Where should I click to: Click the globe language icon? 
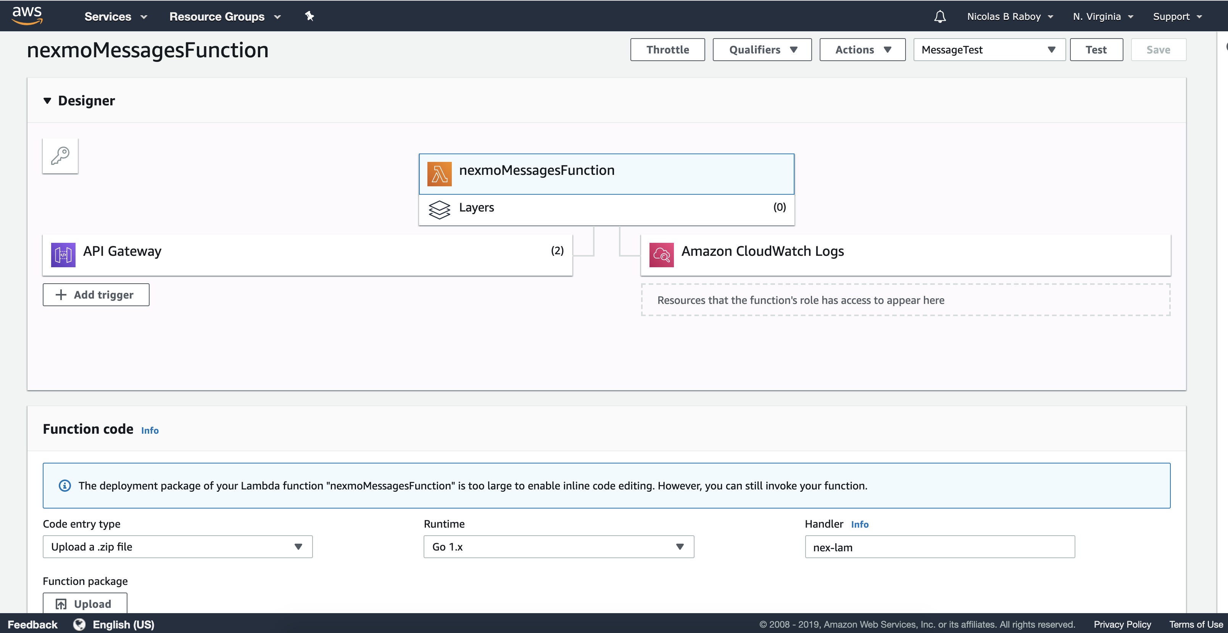pos(79,624)
